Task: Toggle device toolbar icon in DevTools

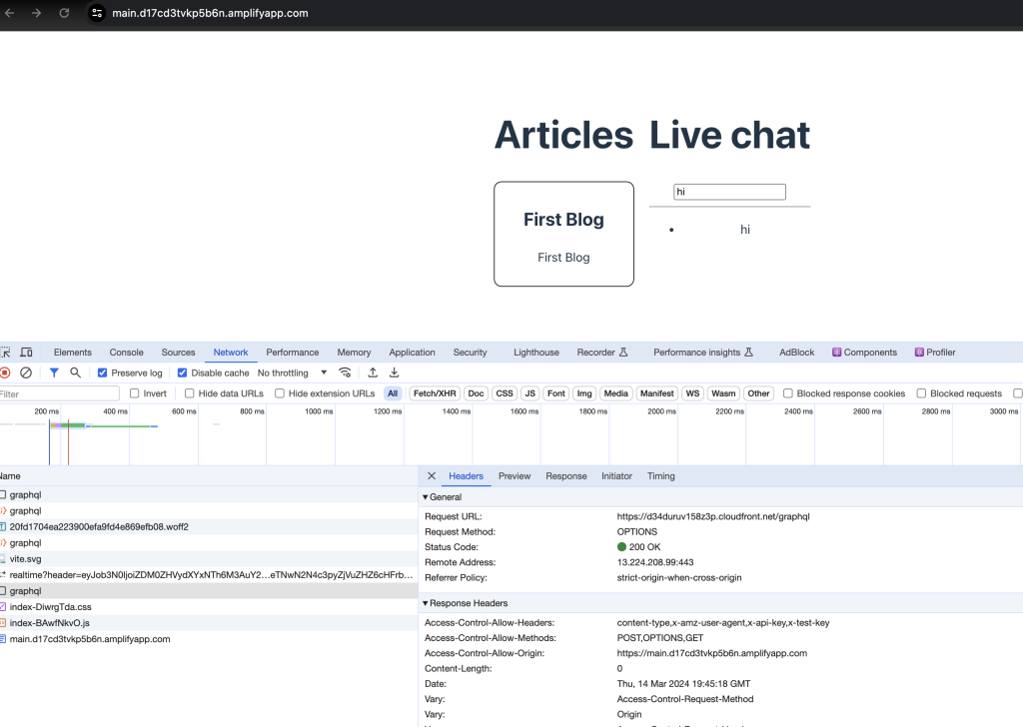Action: 26,353
